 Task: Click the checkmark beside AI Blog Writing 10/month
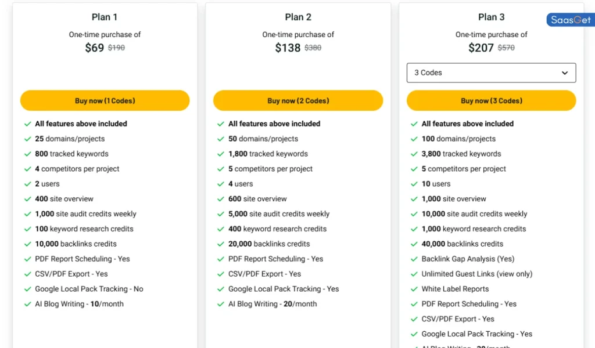27,304
